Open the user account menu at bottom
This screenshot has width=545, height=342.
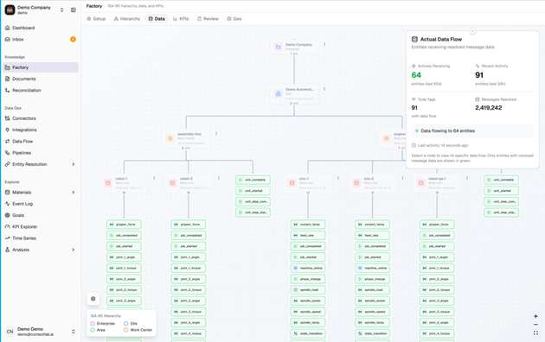click(x=40, y=332)
